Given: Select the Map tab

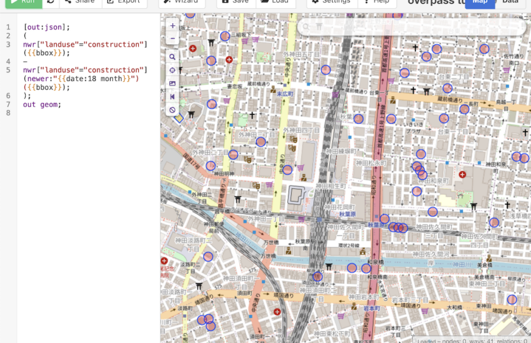Looking at the screenshot, I should (480, 2).
